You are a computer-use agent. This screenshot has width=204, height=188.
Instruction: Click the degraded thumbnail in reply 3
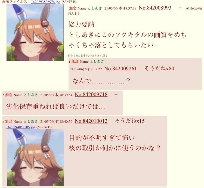click(x=36, y=158)
